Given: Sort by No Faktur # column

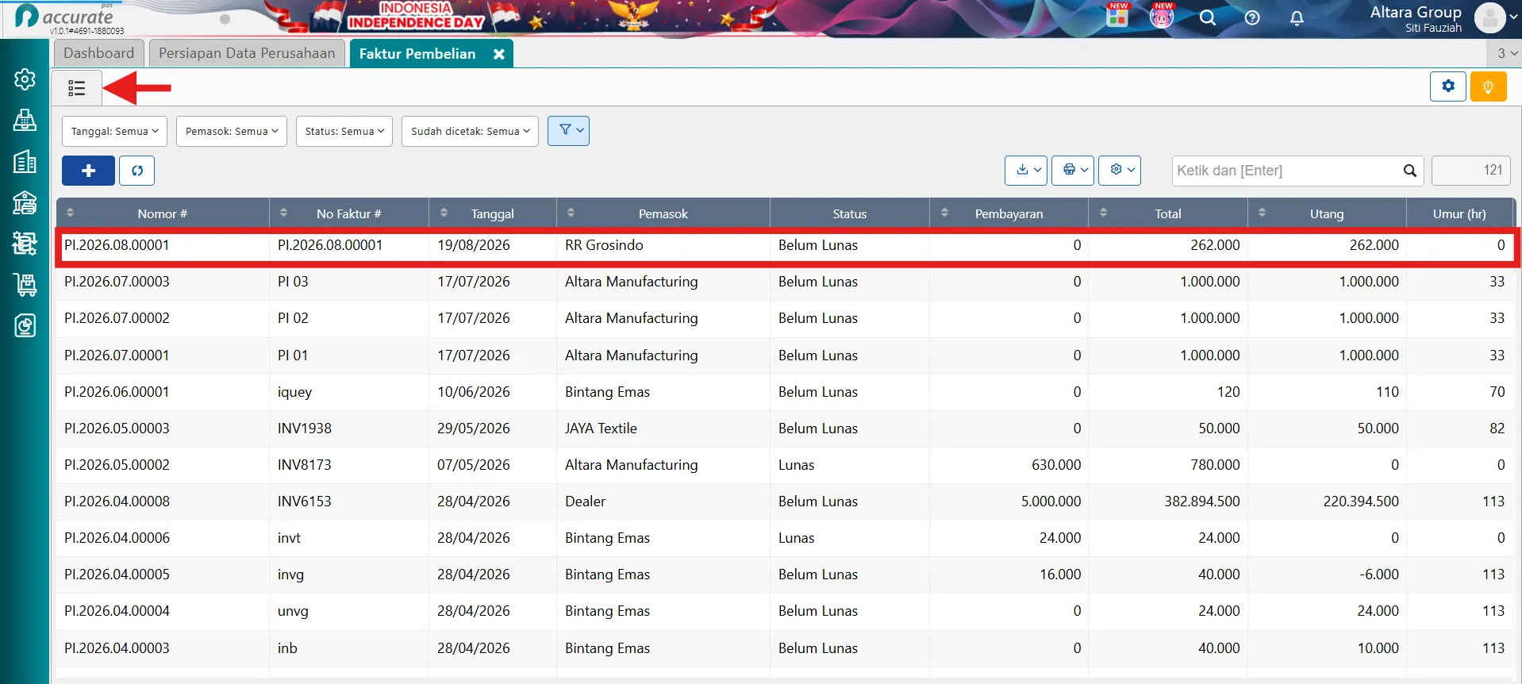Looking at the screenshot, I should coord(348,213).
